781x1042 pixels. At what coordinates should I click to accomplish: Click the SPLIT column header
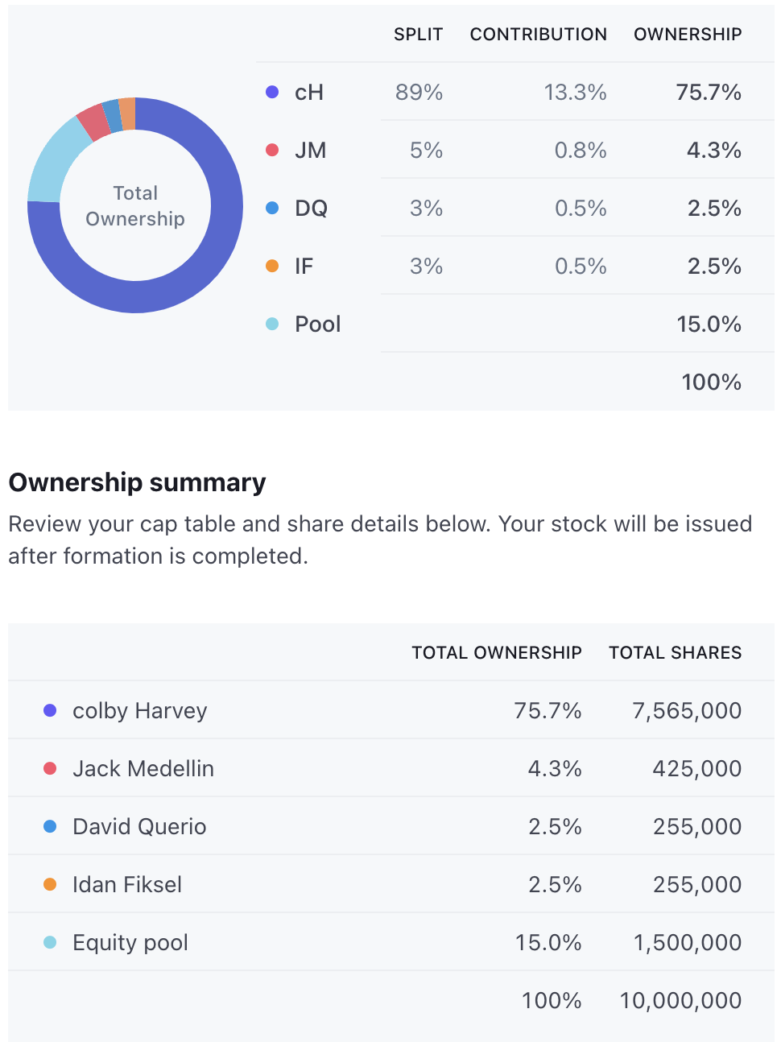pyautogui.click(x=418, y=35)
